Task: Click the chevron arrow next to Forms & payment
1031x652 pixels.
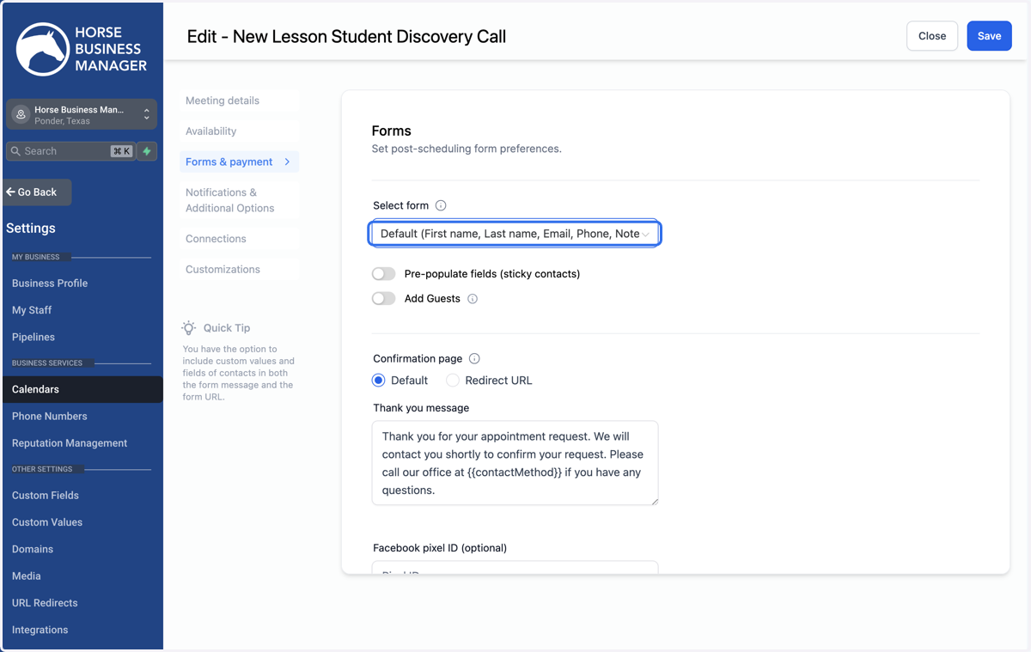Action: (x=287, y=161)
